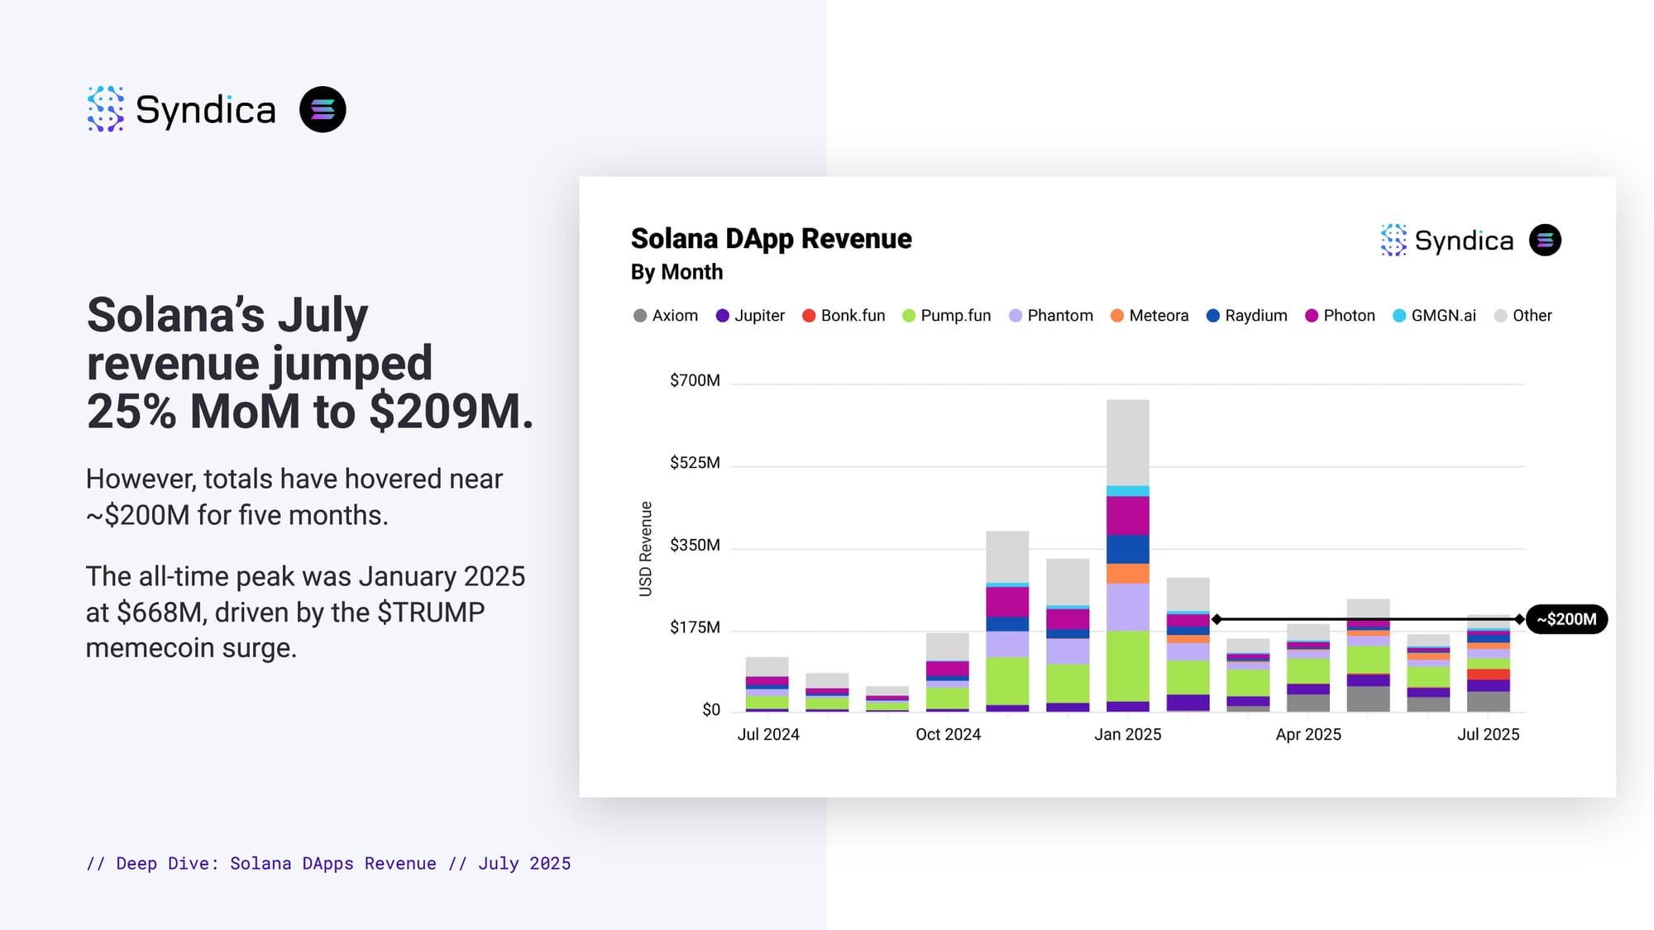Screen dimensions: 1654x930
Task: Click the Meteora orange legend dot
Action: (1116, 316)
